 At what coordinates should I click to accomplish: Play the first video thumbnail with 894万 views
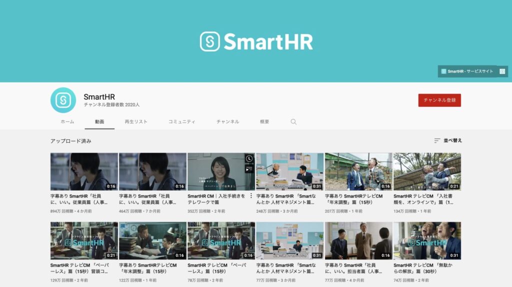coord(84,172)
